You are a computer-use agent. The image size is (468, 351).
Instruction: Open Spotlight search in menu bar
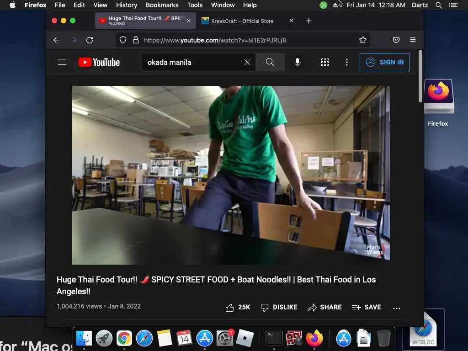(x=438, y=5)
